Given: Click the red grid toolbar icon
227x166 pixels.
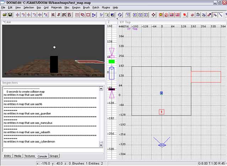Looking at the screenshot, I should tap(77, 15).
